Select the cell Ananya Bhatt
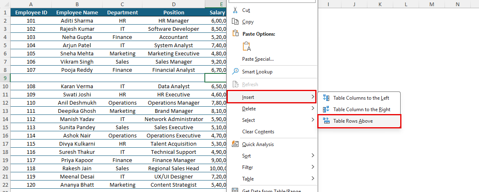Image resolution: width=479 pixels, height=192 pixels. (77, 185)
